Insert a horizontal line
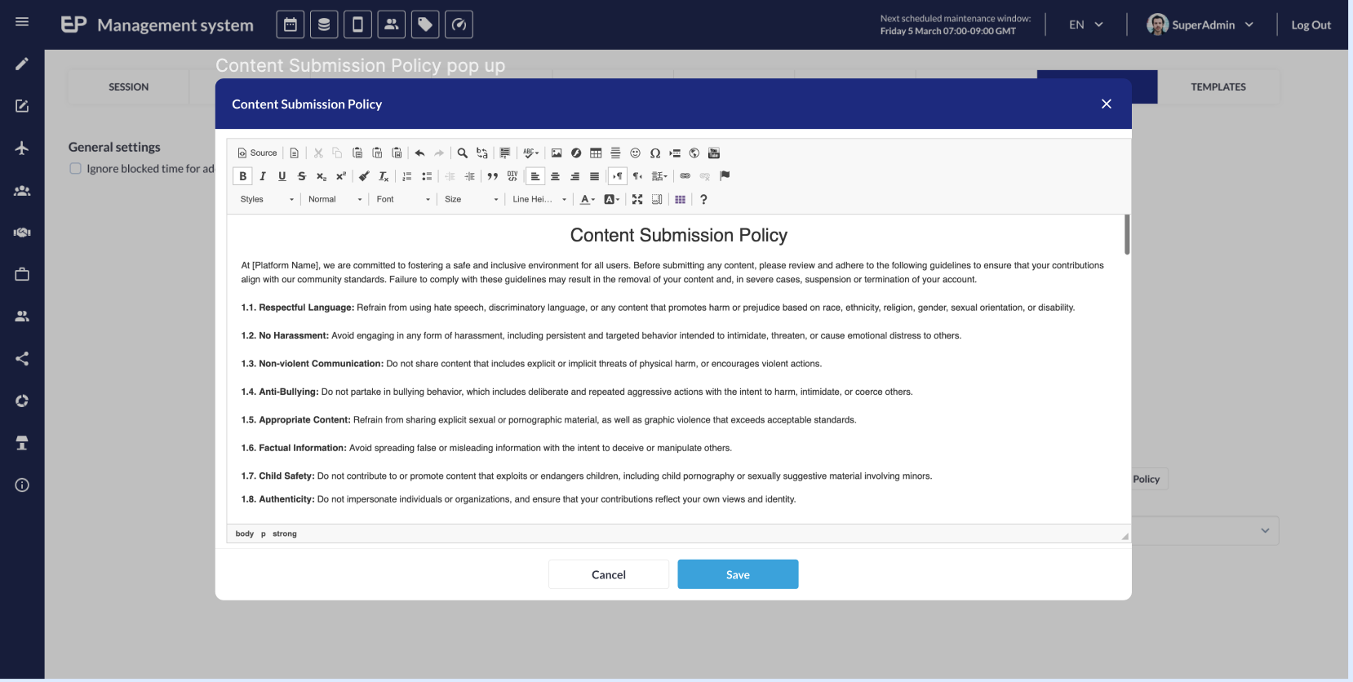This screenshot has height=682, width=1353. pyautogui.click(x=615, y=153)
